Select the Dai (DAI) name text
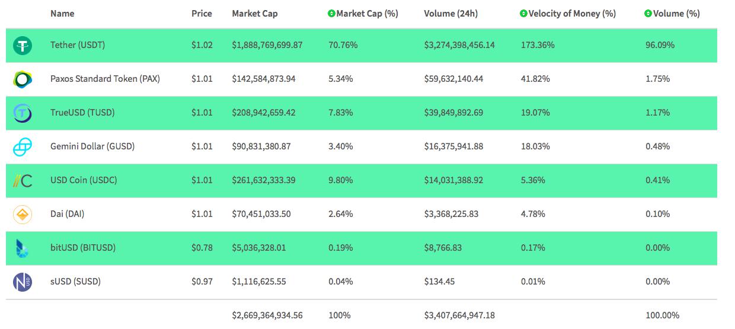 [67, 214]
